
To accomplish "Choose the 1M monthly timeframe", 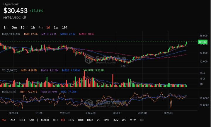I will [x=64, y=28].
